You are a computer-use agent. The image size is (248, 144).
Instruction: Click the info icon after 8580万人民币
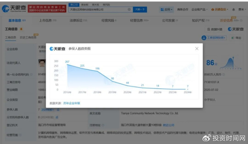[223, 74]
